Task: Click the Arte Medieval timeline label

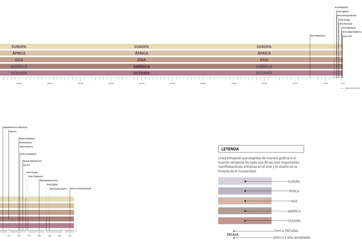Action: point(349,28)
